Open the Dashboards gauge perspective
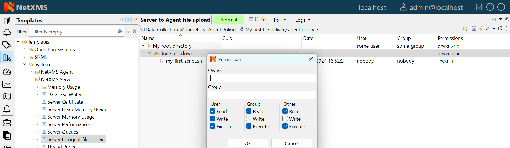This screenshot has height=148, width=510. 7,72
